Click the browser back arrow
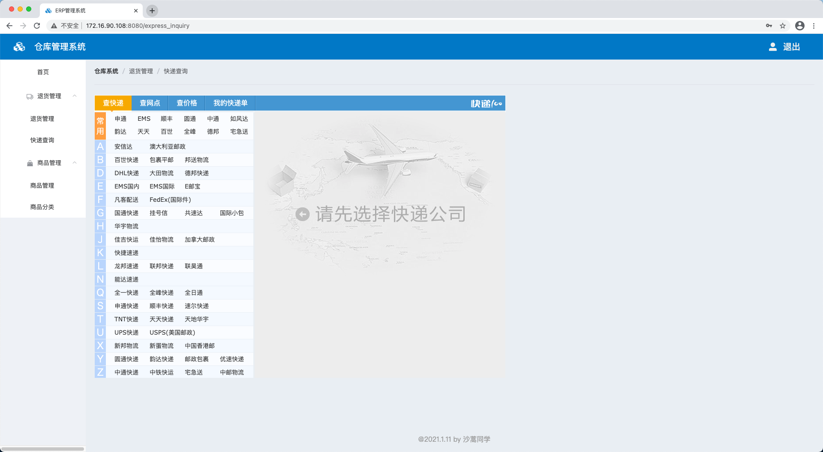 coord(9,26)
